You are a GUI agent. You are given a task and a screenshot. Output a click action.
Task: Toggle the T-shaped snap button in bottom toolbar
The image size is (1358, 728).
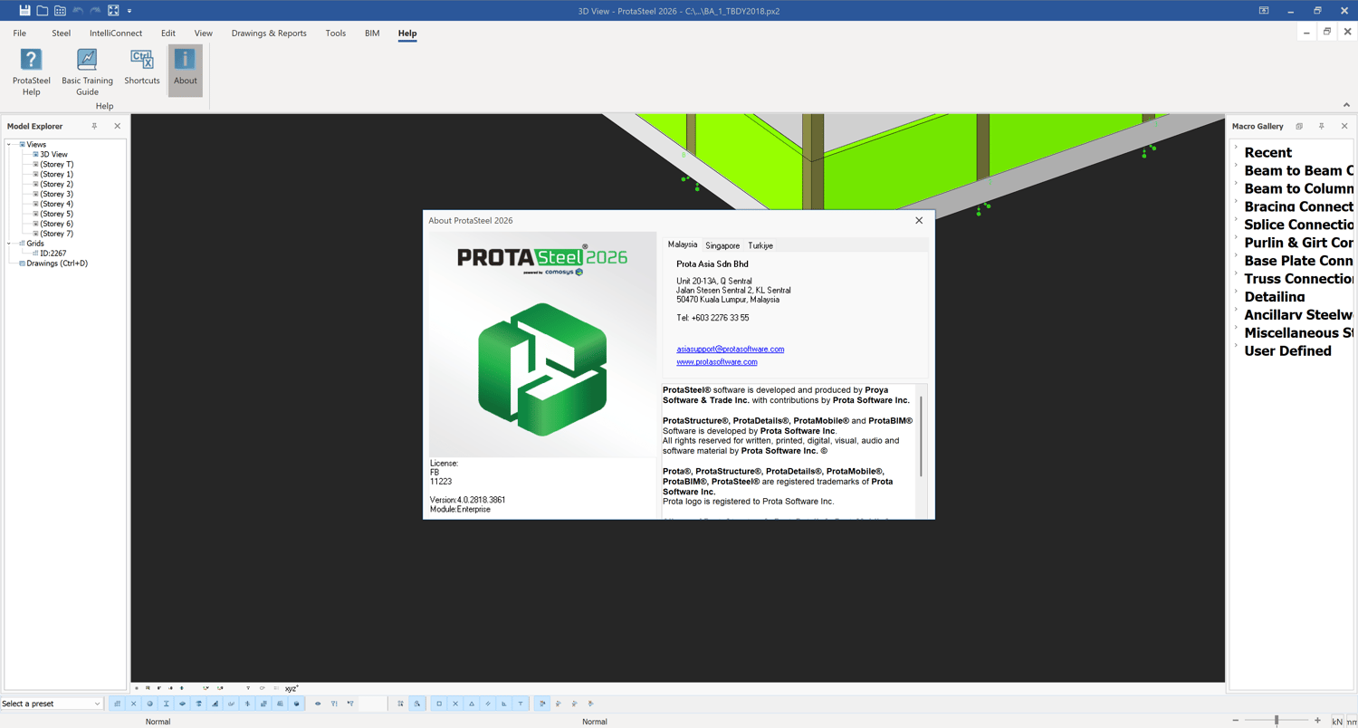tap(521, 704)
